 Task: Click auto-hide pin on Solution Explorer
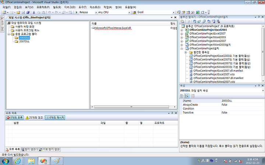point(259,17)
